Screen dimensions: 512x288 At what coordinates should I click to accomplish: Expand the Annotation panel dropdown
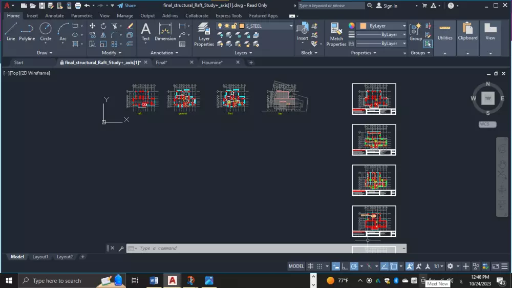click(x=164, y=53)
